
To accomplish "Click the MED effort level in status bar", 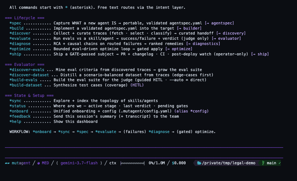I will tap(45, 163).
